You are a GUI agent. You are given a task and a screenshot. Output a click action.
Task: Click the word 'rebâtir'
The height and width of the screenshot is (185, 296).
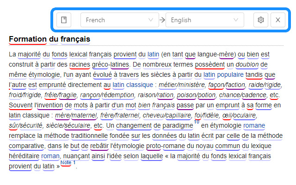[99, 146]
